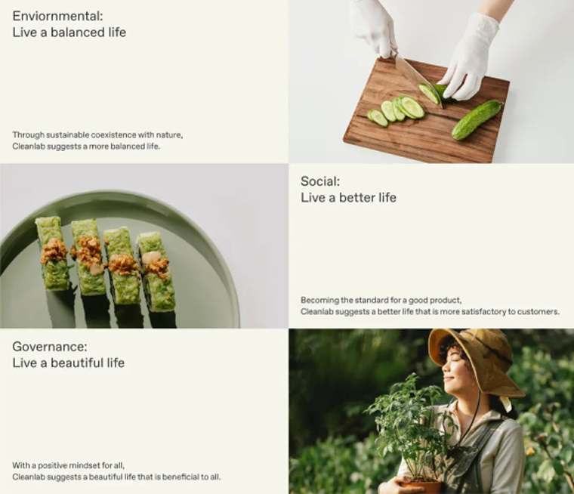
Task: Click 'more satisfactory to customers' sentence
Action: [x=430, y=312]
